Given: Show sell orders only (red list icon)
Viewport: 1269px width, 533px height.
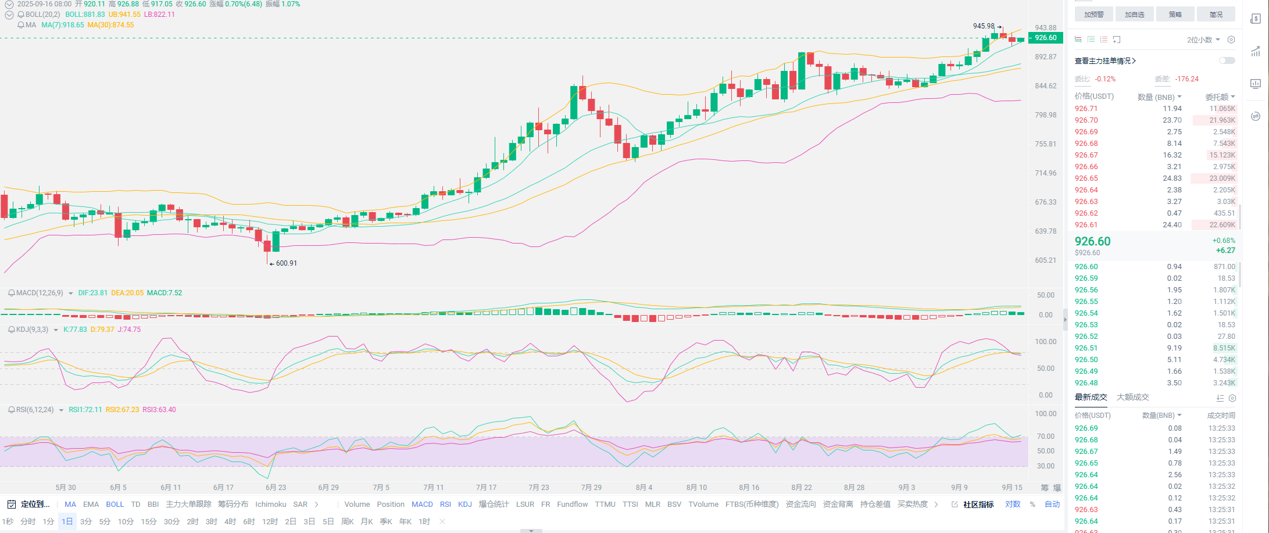Looking at the screenshot, I should pyautogui.click(x=1104, y=40).
